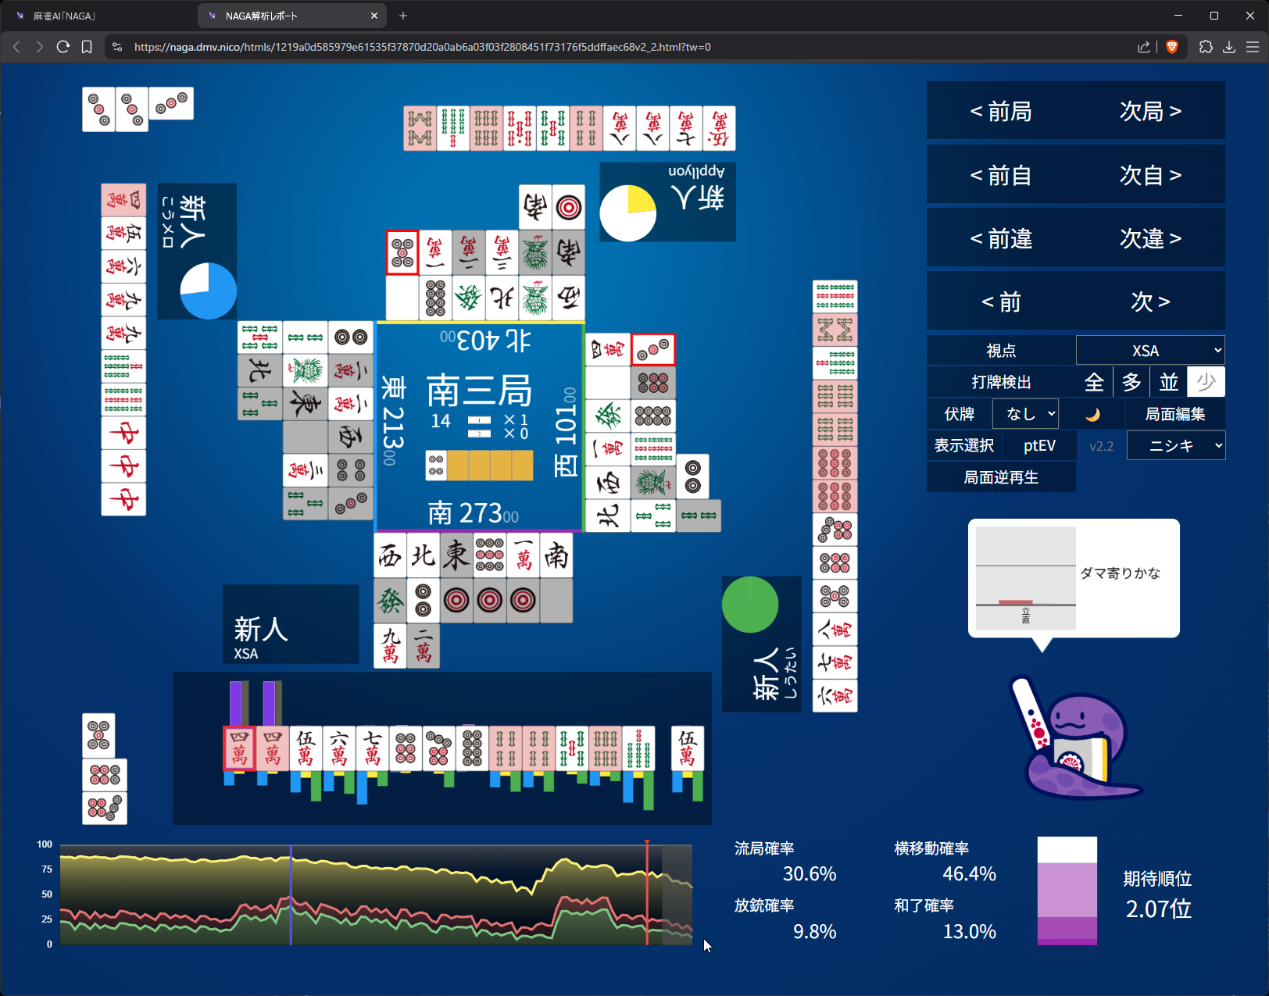The image size is (1269, 996).
Task: Open the browser downloads icon
Action: 1229,47
